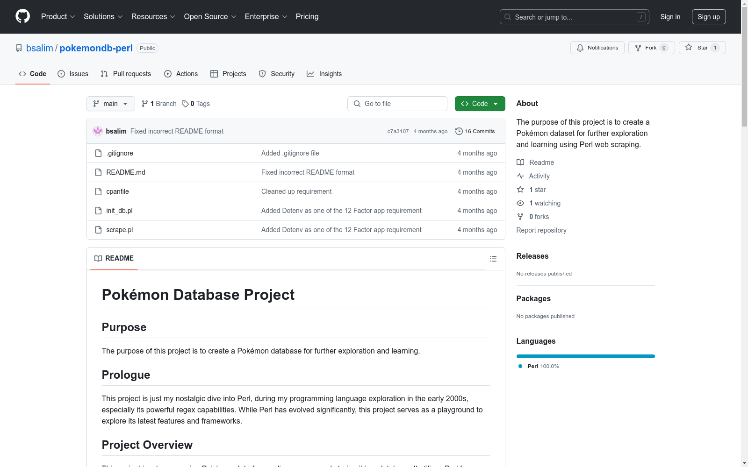Click the bsalim avatar in commit row
The image size is (748, 467).
pyautogui.click(x=98, y=131)
